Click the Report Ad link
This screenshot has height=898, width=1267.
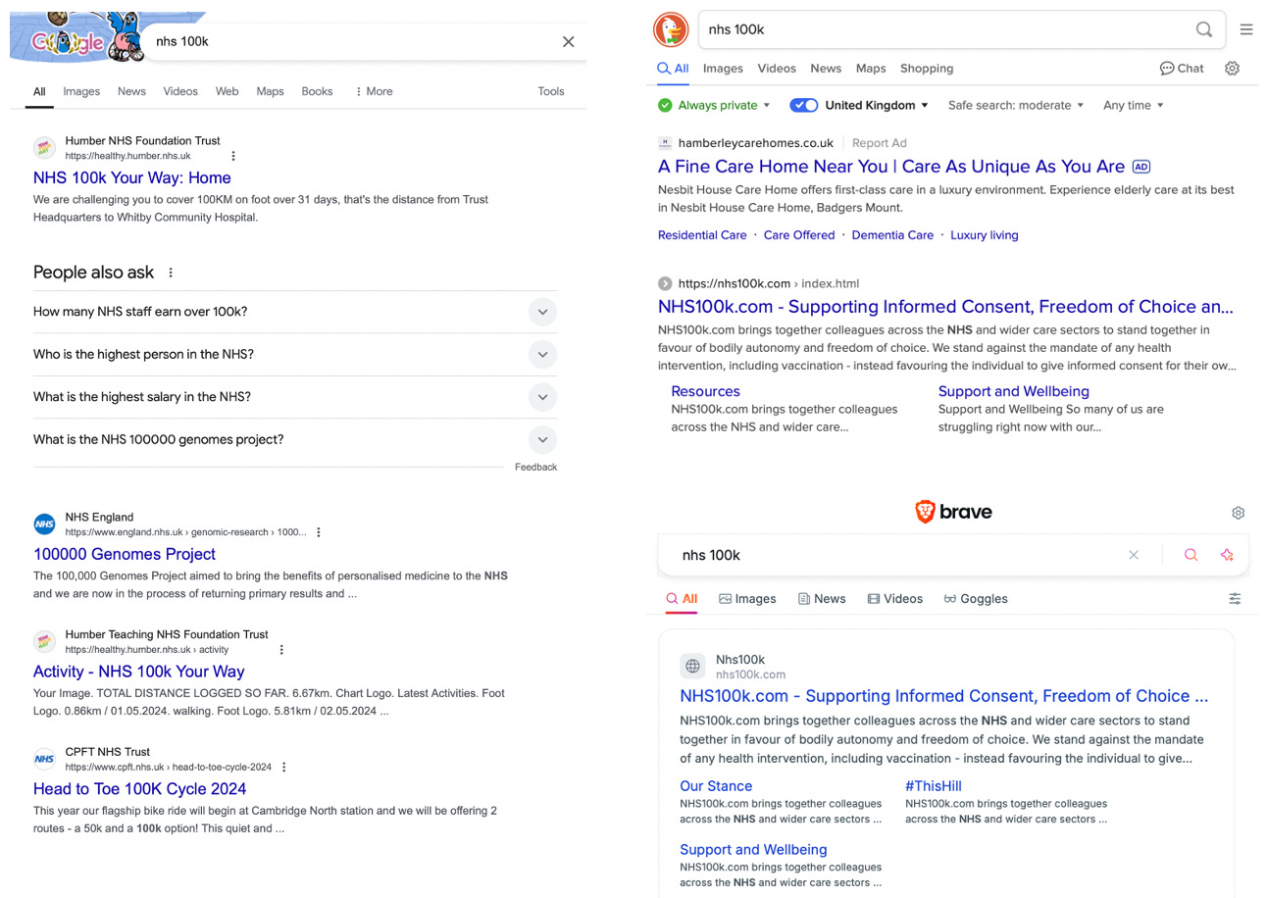coord(880,143)
